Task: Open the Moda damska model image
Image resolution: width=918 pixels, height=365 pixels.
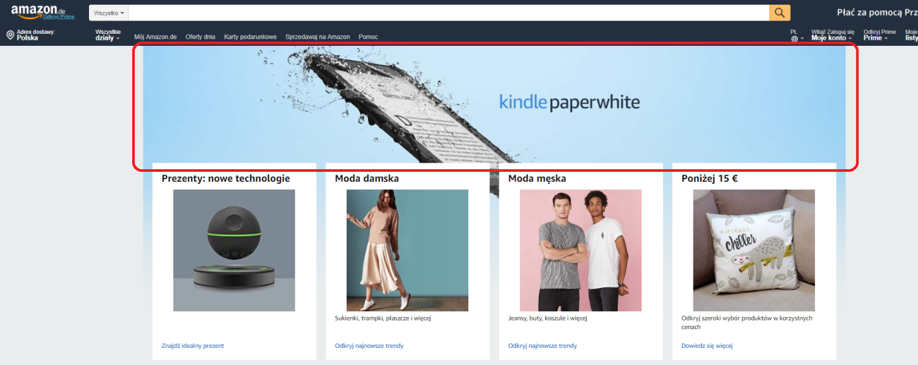Action: pyautogui.click(x=407, y=250)
